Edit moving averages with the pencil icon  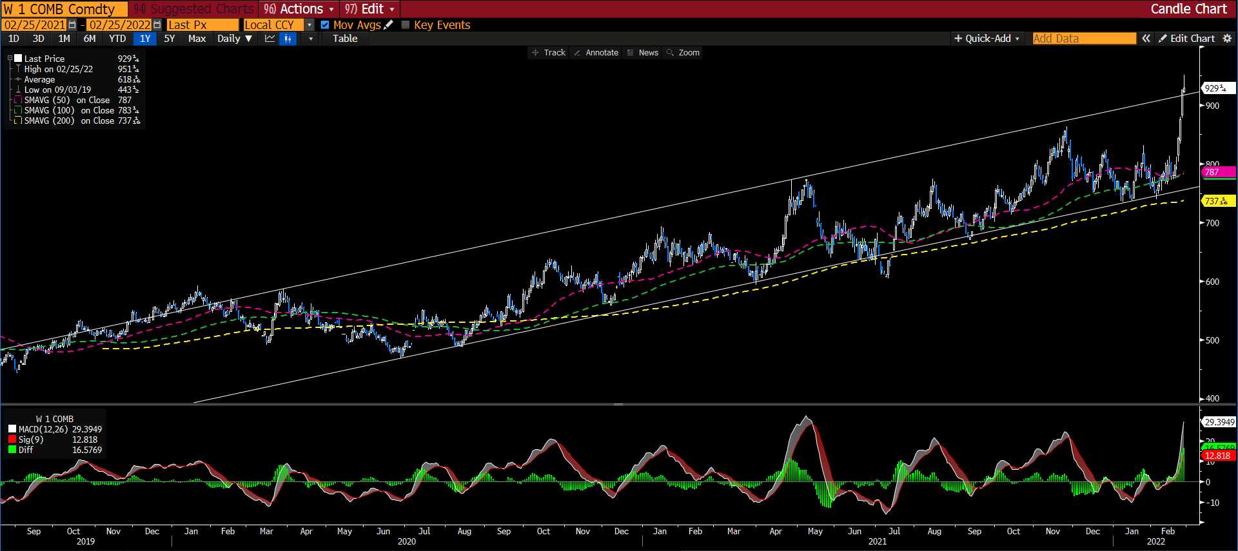[x=388, y=24]
